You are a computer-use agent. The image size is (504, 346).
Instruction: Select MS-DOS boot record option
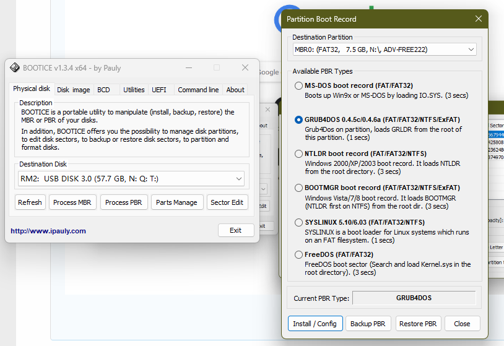coord(299,86)
